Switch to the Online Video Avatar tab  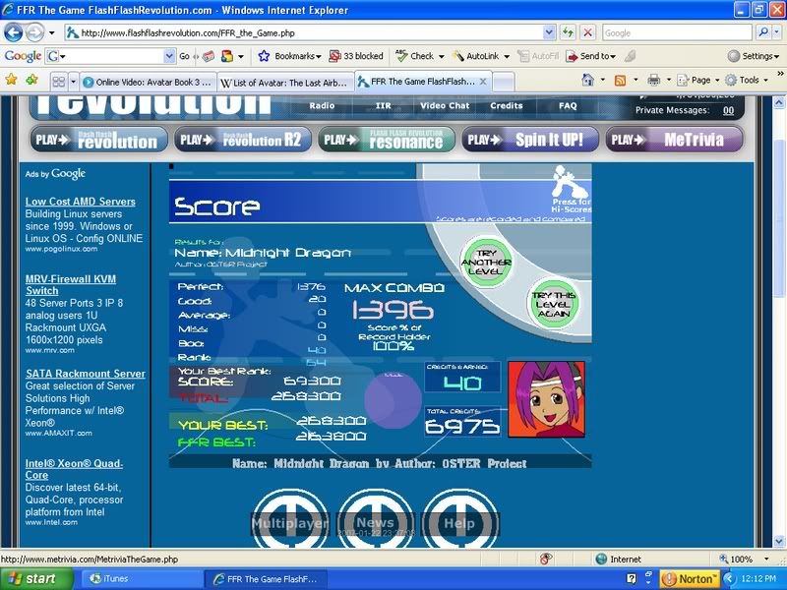click(x=146, y=82)
